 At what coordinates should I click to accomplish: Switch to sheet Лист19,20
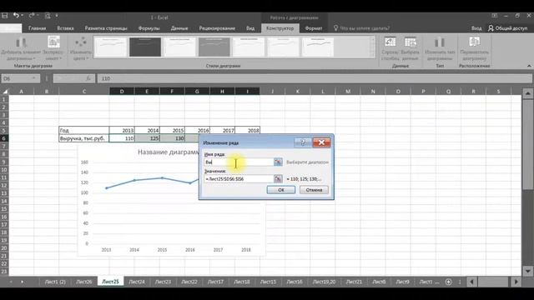tap(324, 282)
